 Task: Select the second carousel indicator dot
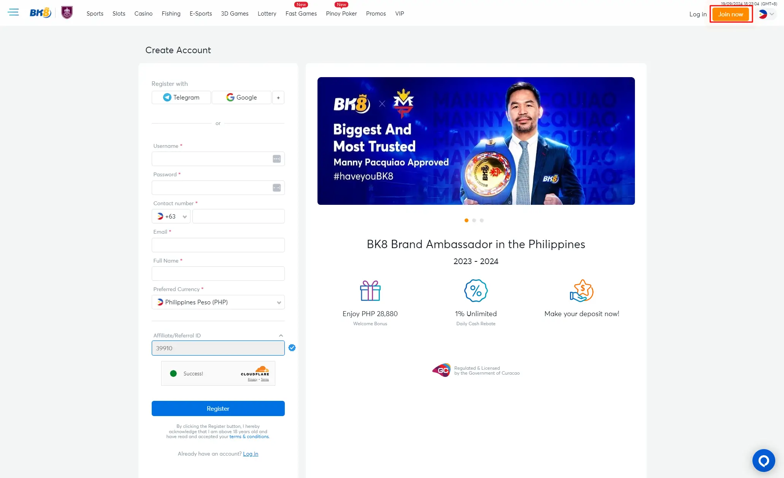pos(474,220)
